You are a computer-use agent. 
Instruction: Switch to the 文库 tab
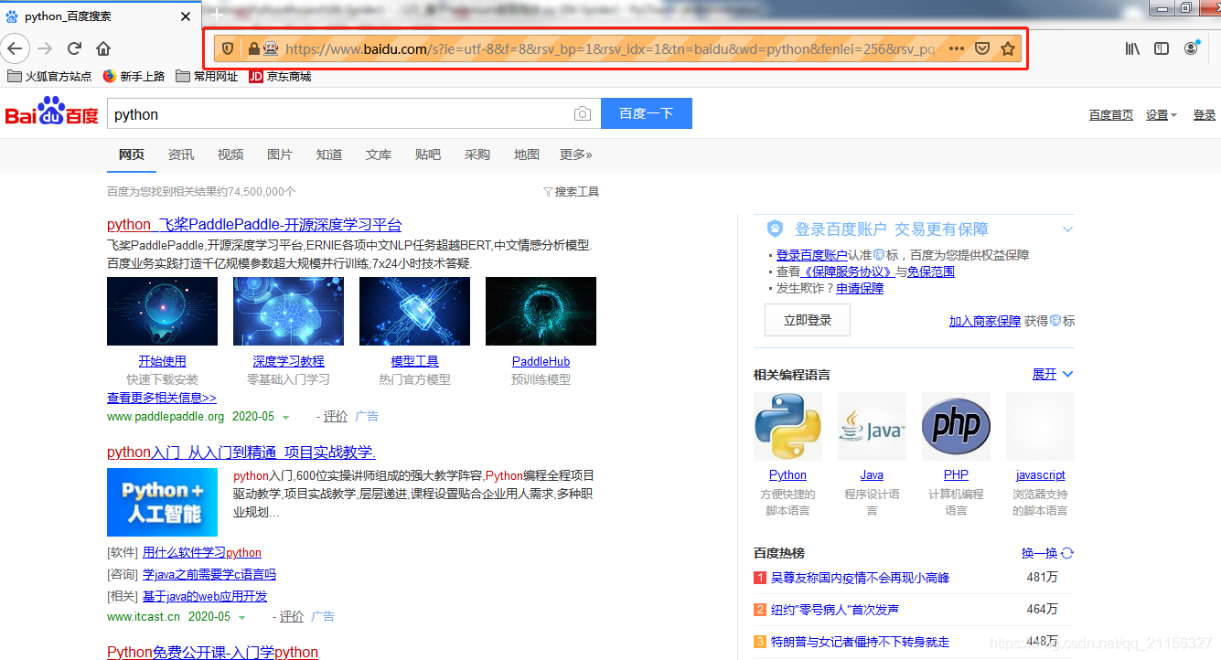379,154
